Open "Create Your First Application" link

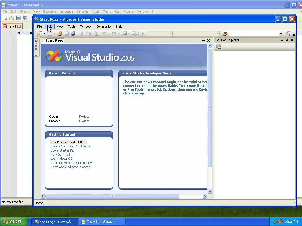coord(71,146)
